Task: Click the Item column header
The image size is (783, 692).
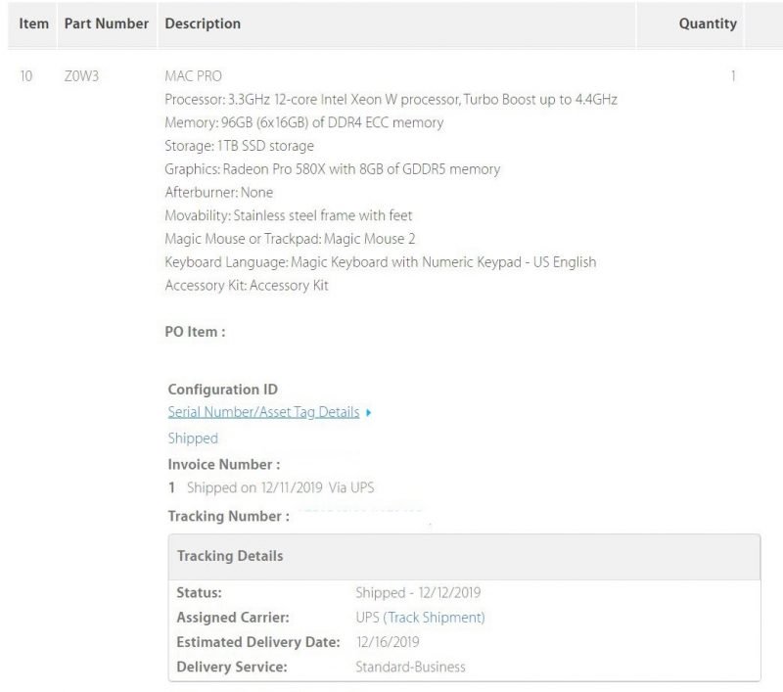Action: tap(33, 23)
